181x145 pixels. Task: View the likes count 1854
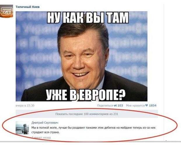click(153, 106)
